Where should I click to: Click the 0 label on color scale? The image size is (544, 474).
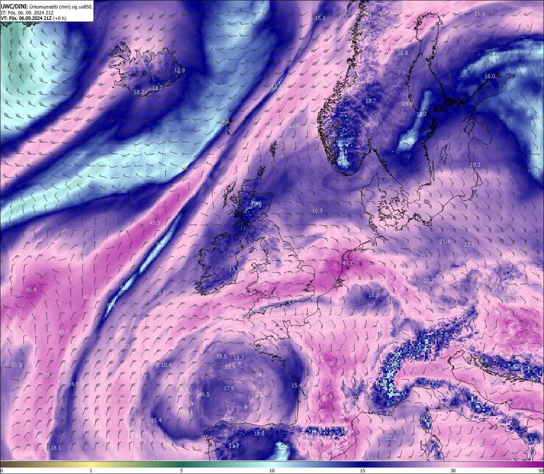(x=2, y=471)
